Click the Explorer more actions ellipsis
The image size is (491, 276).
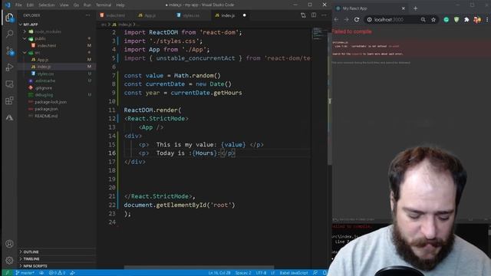point(88,15)
